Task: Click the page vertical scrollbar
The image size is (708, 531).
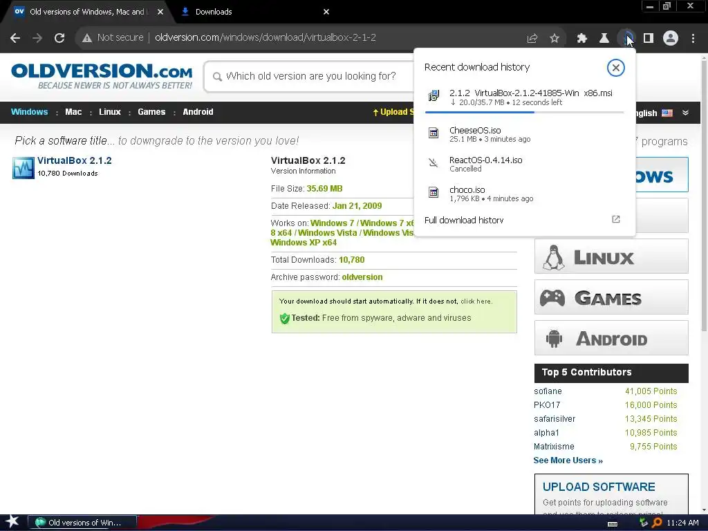Action: [704, 194]
